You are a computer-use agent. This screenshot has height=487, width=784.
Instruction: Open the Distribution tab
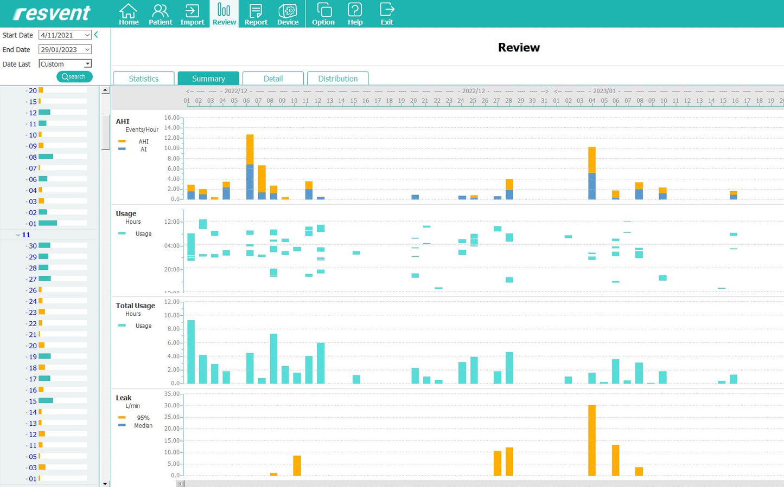pos(337,79)
